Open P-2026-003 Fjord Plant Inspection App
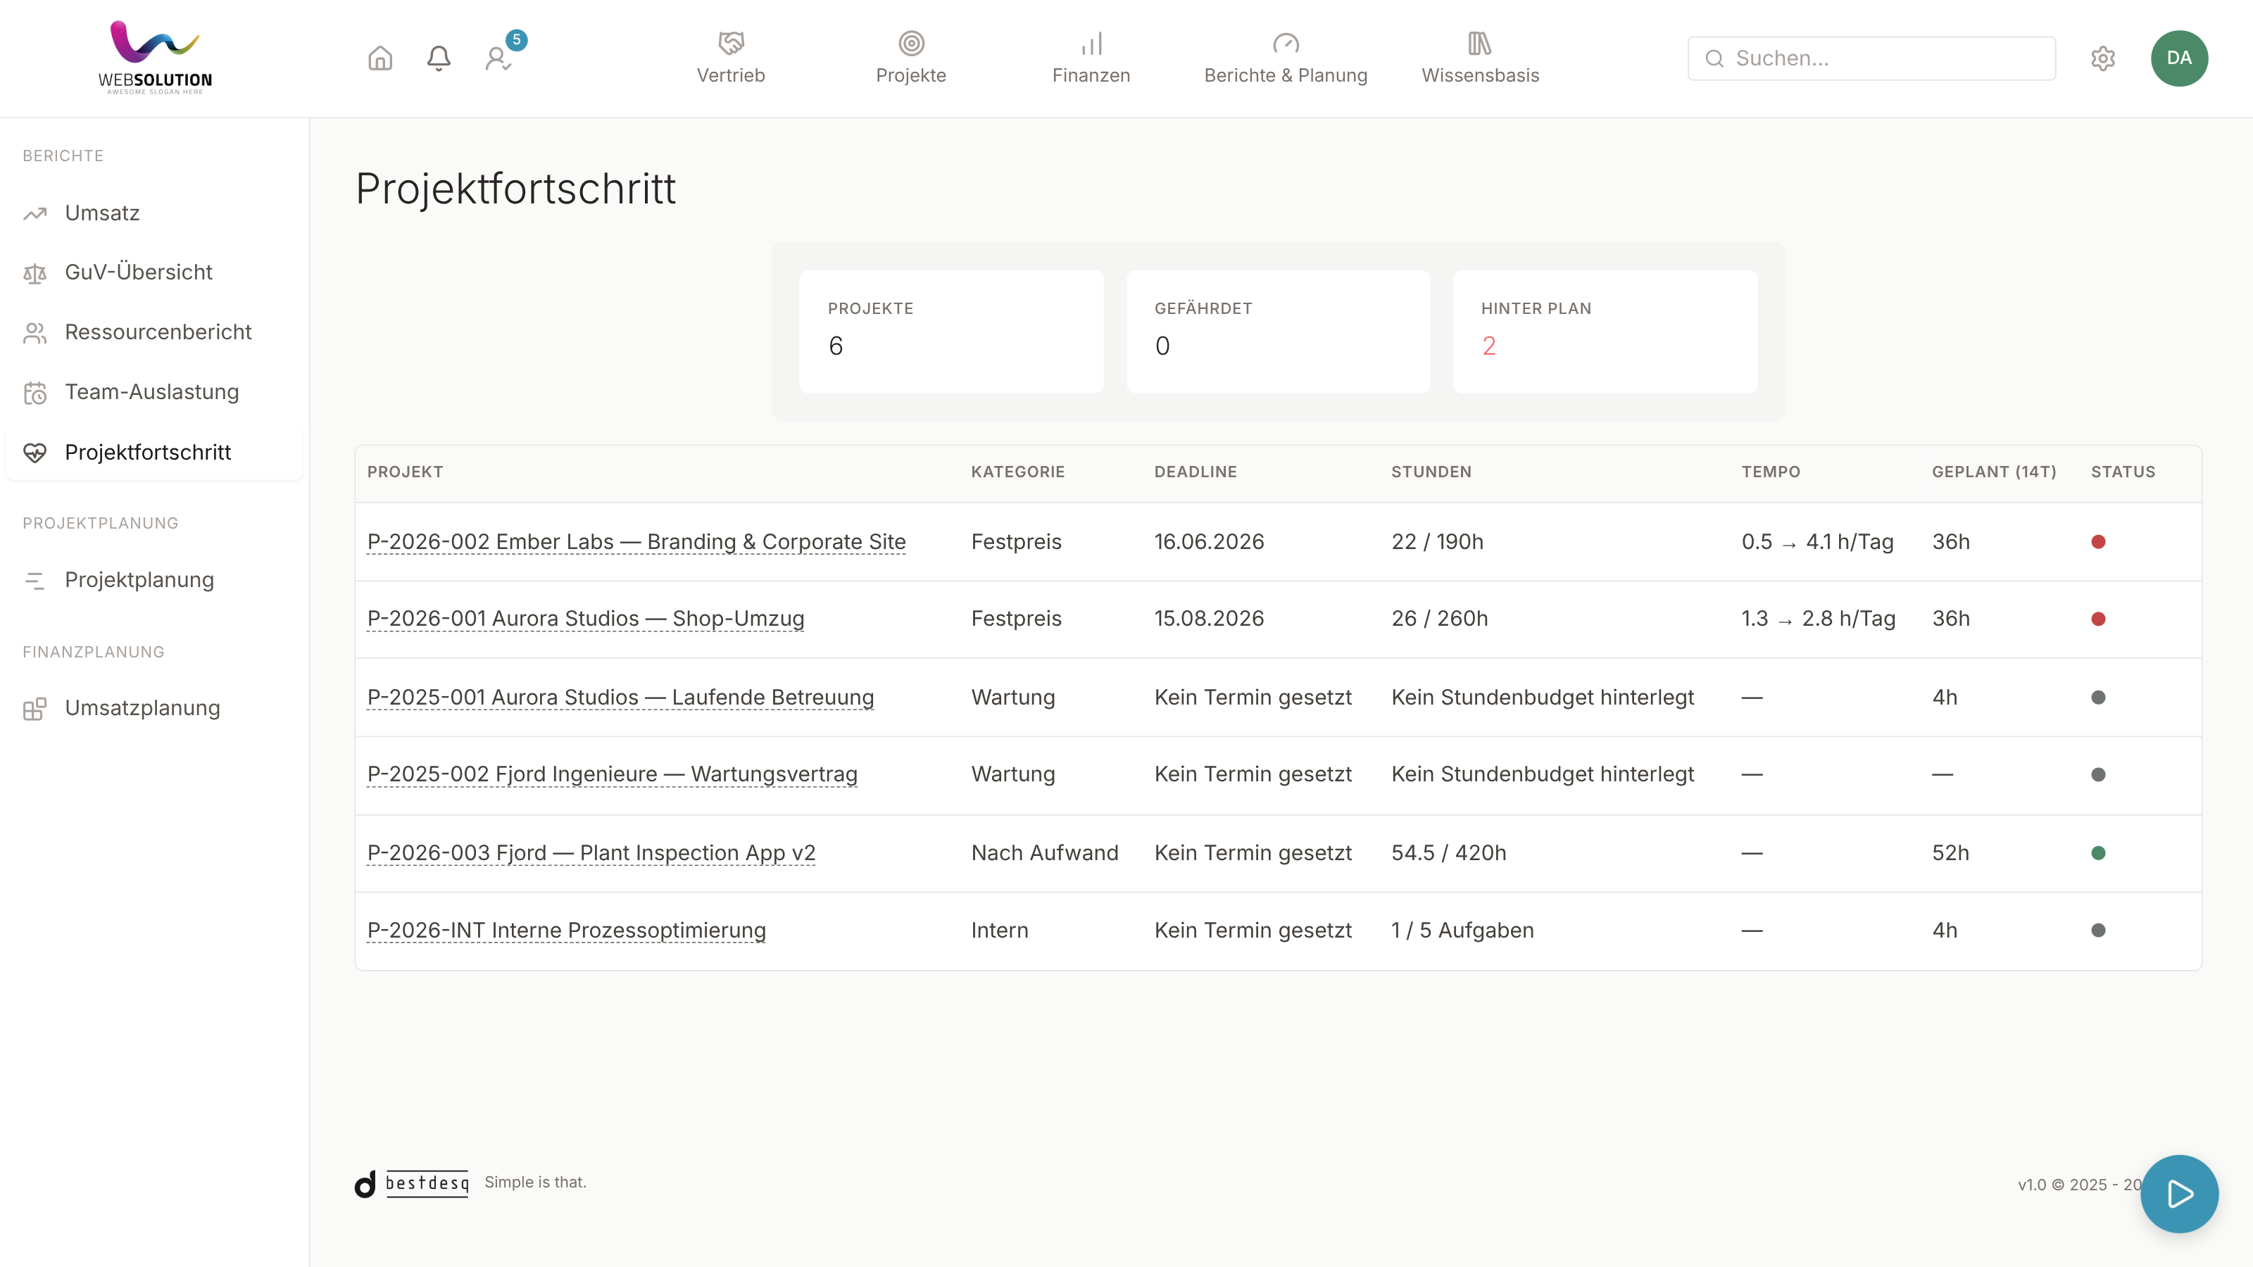 [x=591, y=853]
